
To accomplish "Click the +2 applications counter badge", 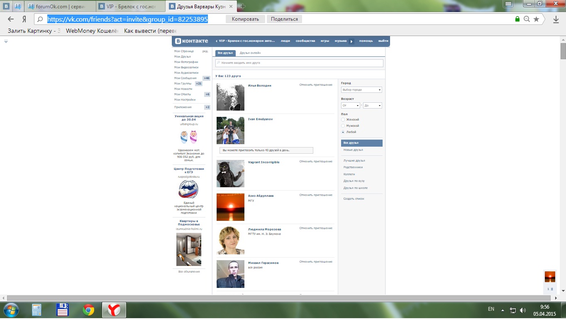I will pos(207,107).
